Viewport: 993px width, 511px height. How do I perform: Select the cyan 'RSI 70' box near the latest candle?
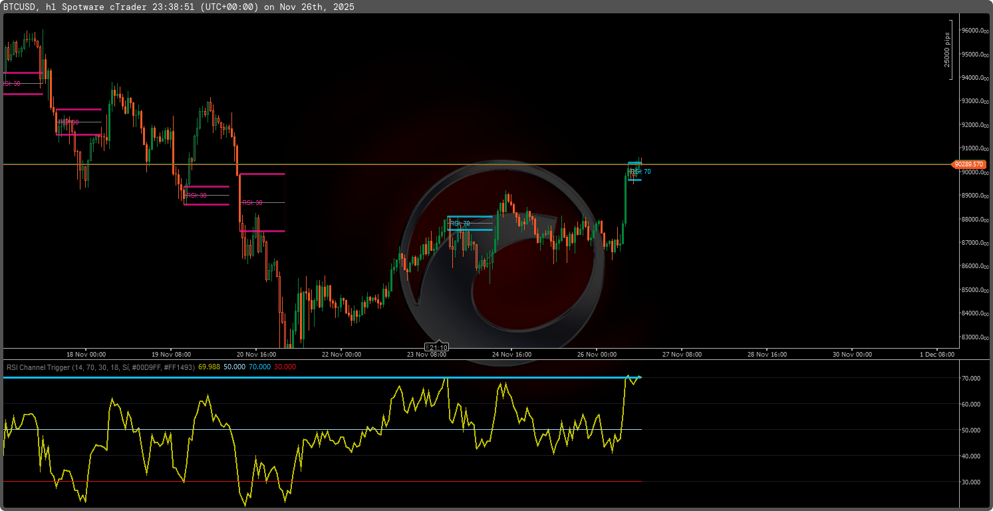[637, 171]
